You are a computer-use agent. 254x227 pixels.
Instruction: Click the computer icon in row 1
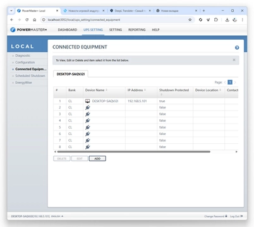pyautogui.click(x=87, y=101)
